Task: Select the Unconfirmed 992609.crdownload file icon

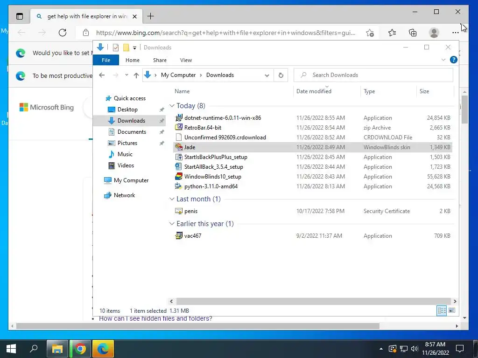Action: 179,138
